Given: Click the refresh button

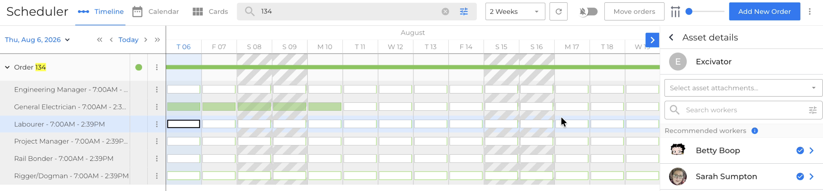Looking at the screenshot, I should click(558, 11).
